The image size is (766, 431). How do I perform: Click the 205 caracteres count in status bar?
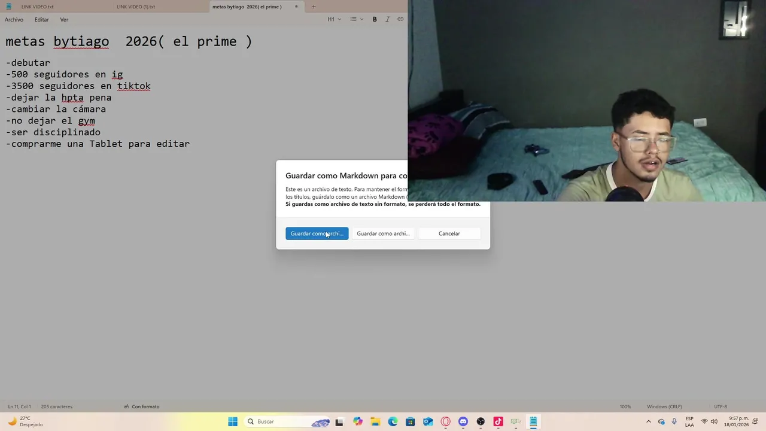click(x=57, y=406)
